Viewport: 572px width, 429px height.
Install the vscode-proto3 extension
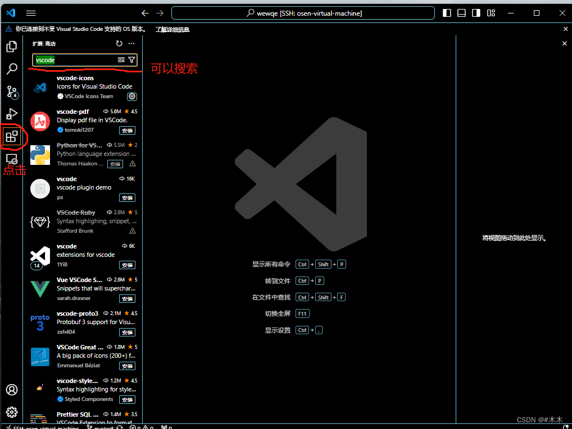[127, 333]
